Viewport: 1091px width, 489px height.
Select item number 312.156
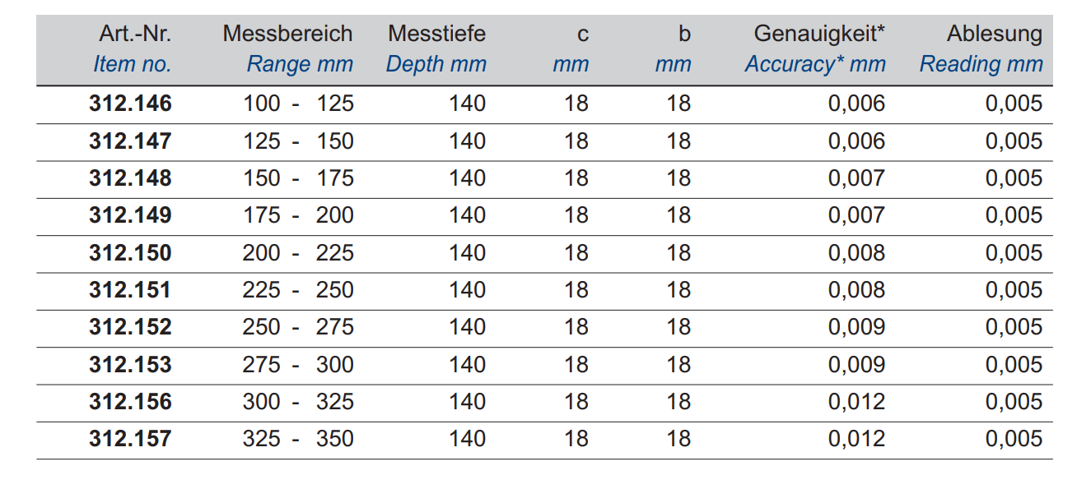coord(130,402)
